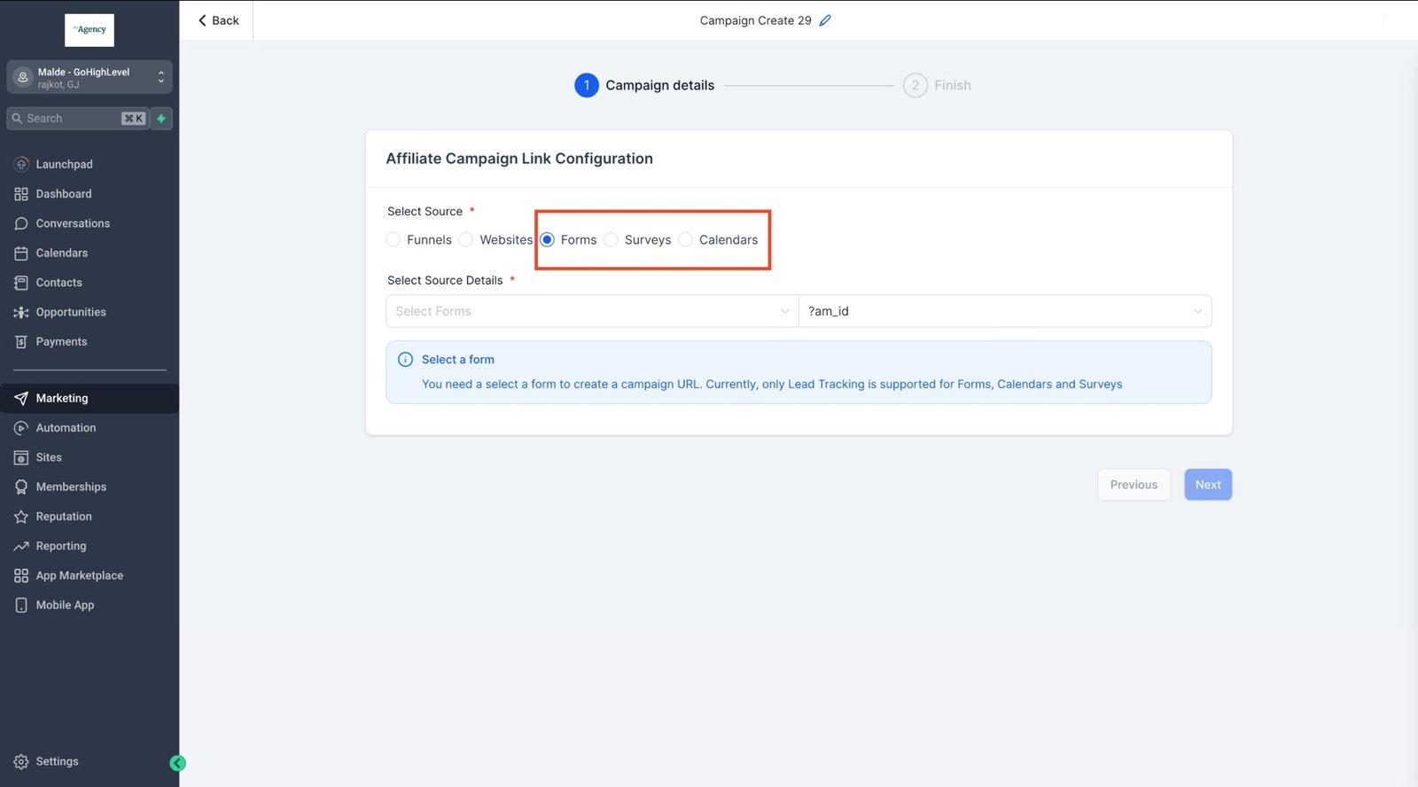Click the Opportunities icon in the sidebar

coord(21,312)
